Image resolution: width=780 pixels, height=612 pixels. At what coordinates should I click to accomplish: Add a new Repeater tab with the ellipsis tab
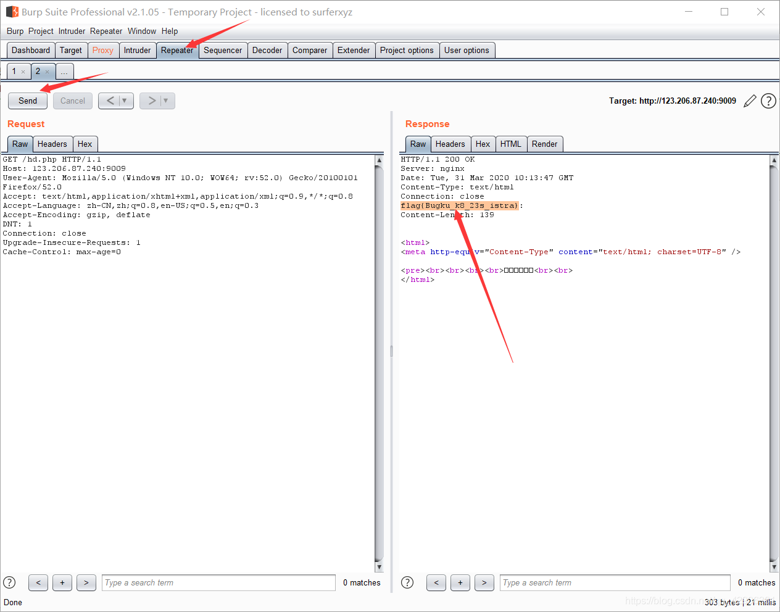click(64, 72)
